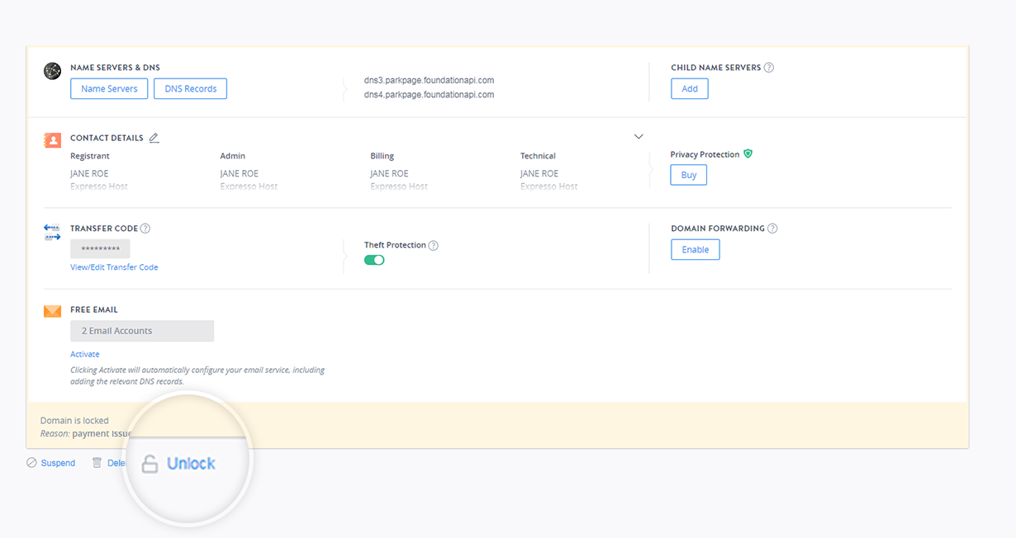1016x538 pixels.
Task: Click the Theft Protection help icon
Action: tap(434, 245)
